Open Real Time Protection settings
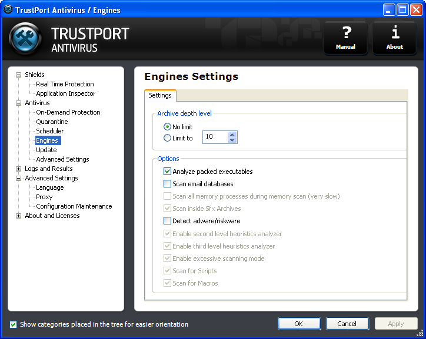This screenshot has height=339, width=426. pos(65,84)
